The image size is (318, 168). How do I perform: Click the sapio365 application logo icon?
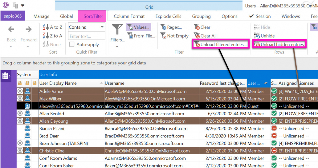pyautogui.click(x=6, y=5)
